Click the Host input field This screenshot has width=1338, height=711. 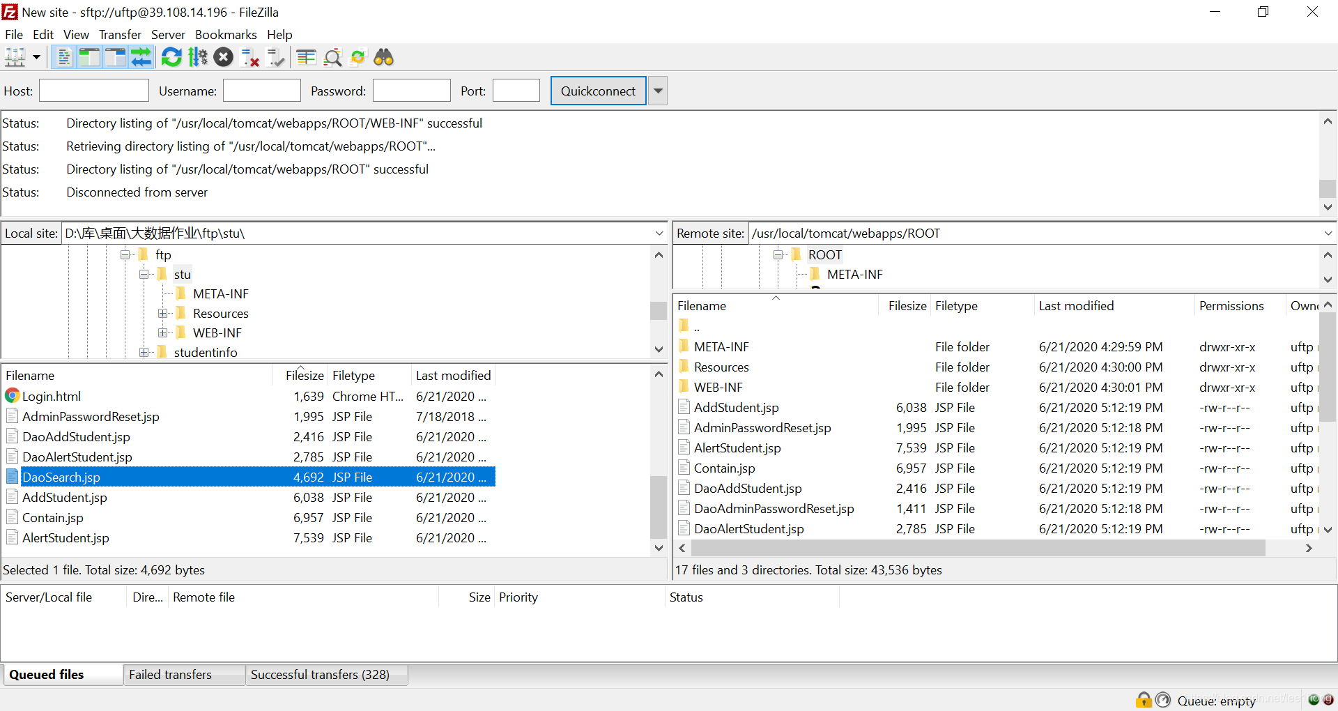pos(94,91)
